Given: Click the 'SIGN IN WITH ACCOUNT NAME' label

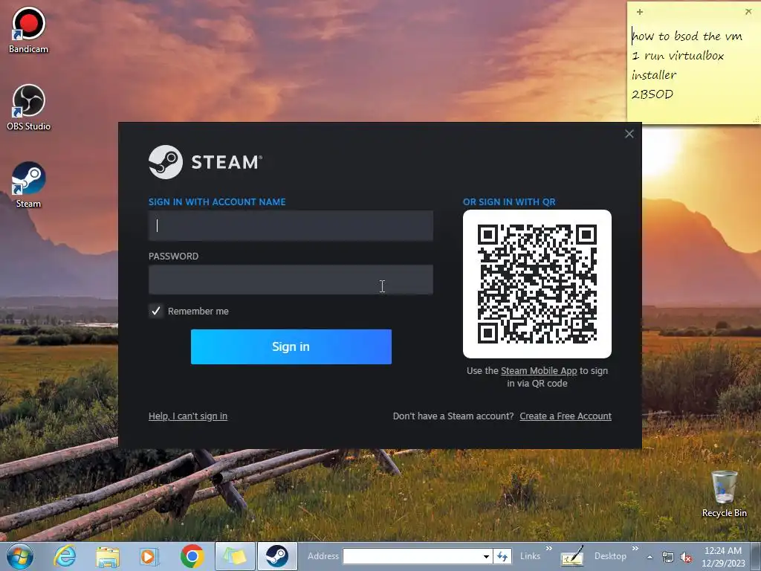Looking at the screenshot, I should tap(217, 202).
